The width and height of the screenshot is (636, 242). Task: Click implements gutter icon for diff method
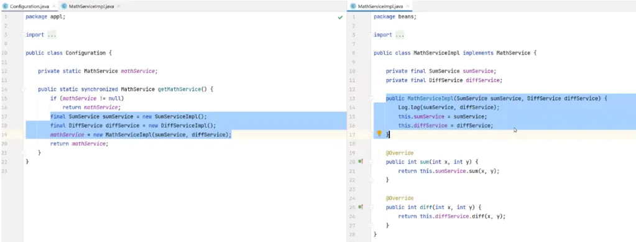point(361,207)
